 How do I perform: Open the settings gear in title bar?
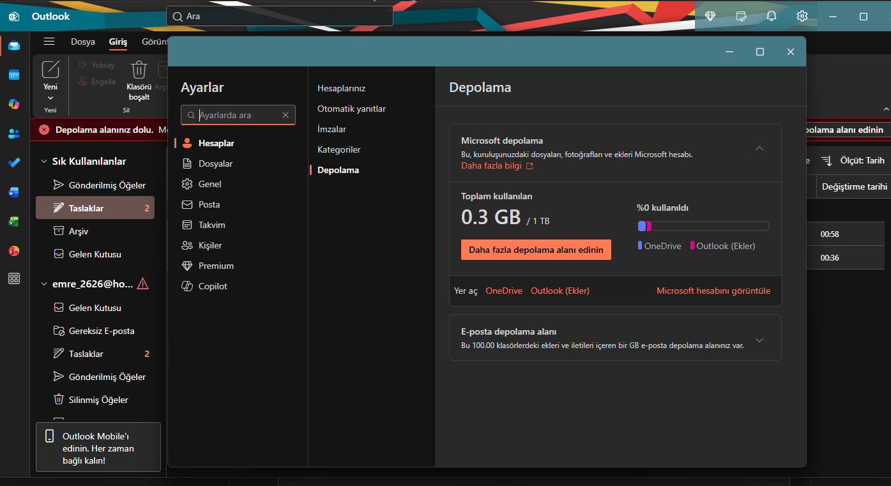802,16
